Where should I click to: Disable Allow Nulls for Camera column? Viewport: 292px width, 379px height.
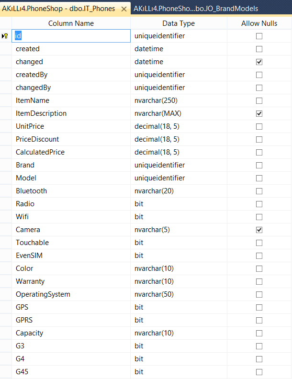point(259,230)
